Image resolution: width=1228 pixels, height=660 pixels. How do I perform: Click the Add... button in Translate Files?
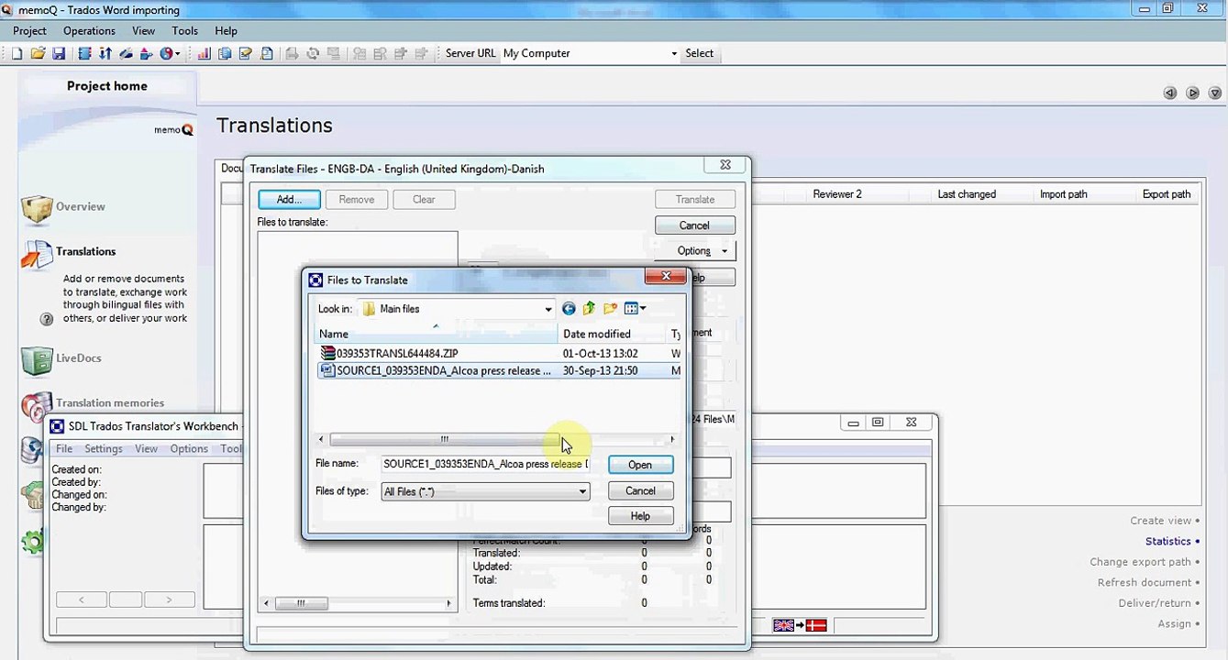(289, 199)
